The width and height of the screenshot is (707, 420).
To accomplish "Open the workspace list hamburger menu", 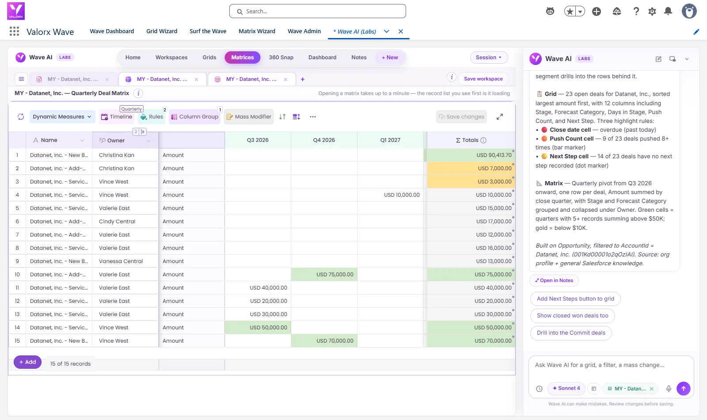I will point(21,79).
